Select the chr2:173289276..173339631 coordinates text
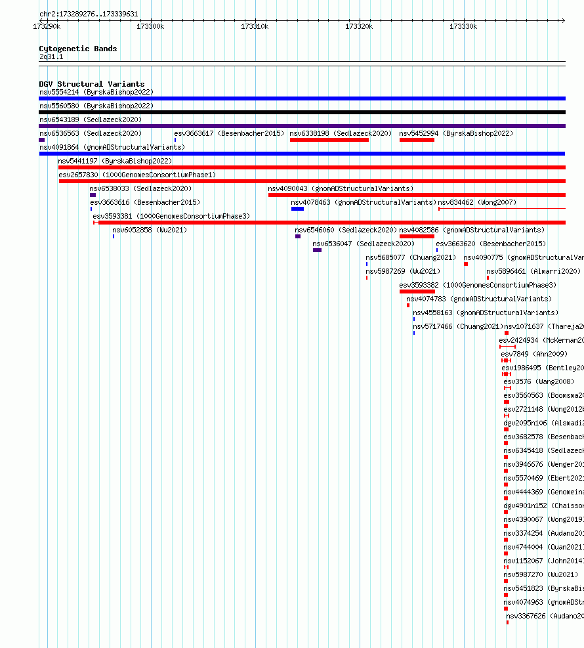 tap(89, 14)
